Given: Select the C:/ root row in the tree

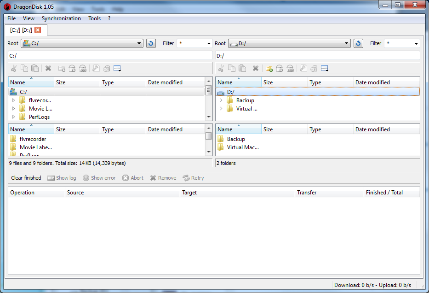Looking at the screenshot, I should click(x=106, y=92).
